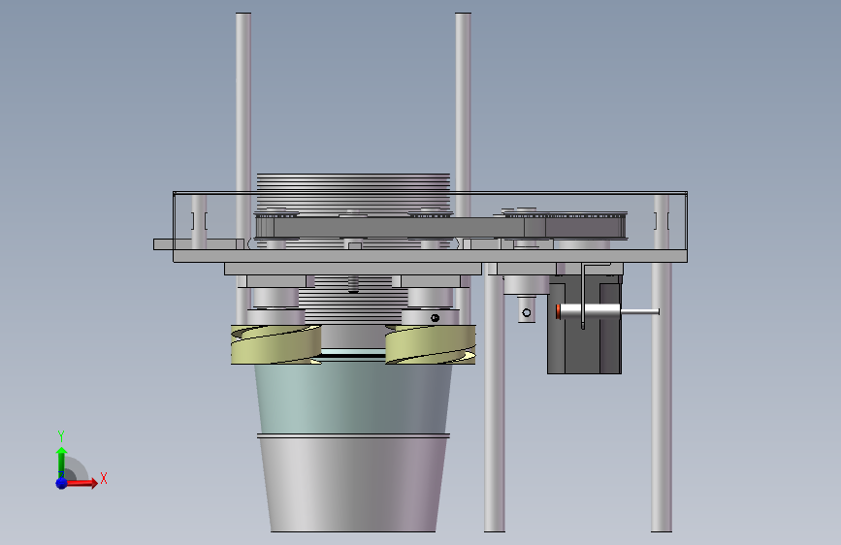Pick the red-tipped horizontal pin
The height and width of the screenshot is (545, 841).
pos(606,311)
